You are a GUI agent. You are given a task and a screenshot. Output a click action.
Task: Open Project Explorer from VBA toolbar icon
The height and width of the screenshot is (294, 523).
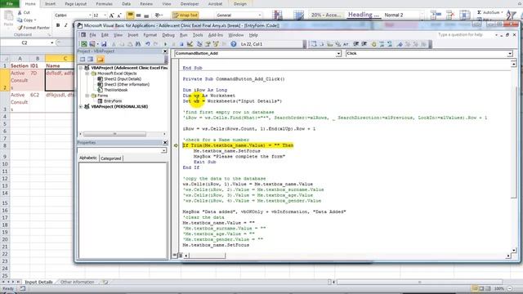(199, 44)
